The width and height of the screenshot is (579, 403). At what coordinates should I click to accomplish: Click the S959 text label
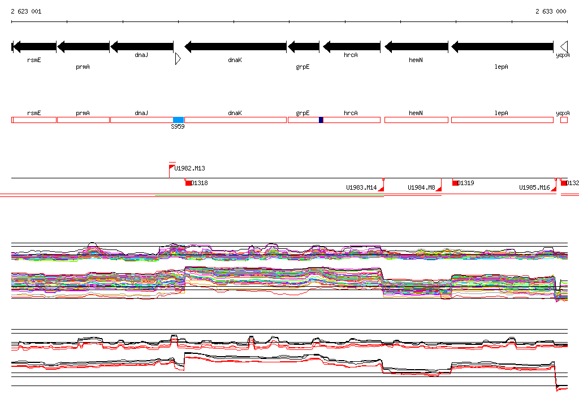[178, 126]
